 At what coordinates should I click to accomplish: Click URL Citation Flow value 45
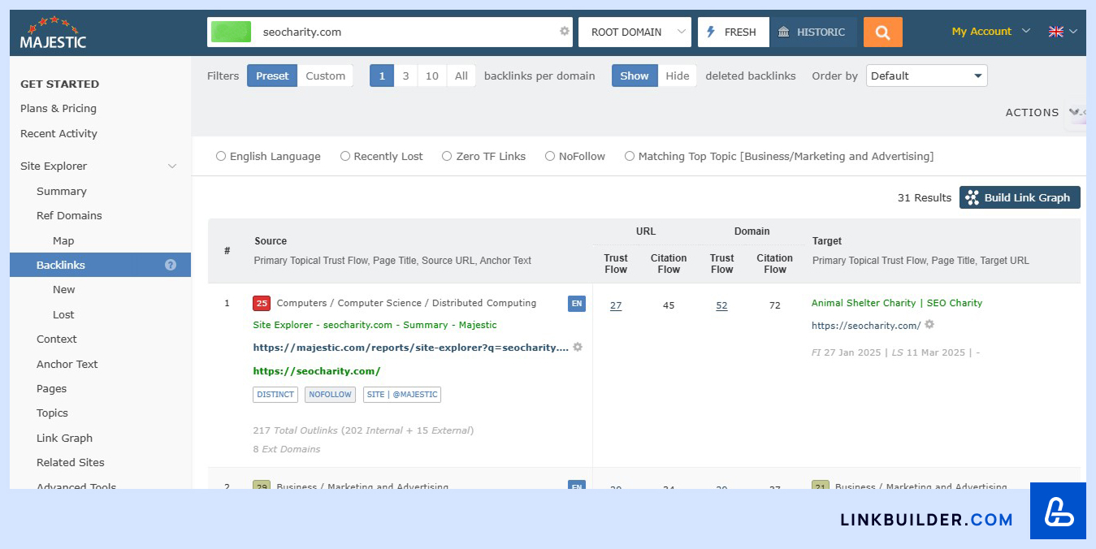pyautogui.click(x=669, y=305)
